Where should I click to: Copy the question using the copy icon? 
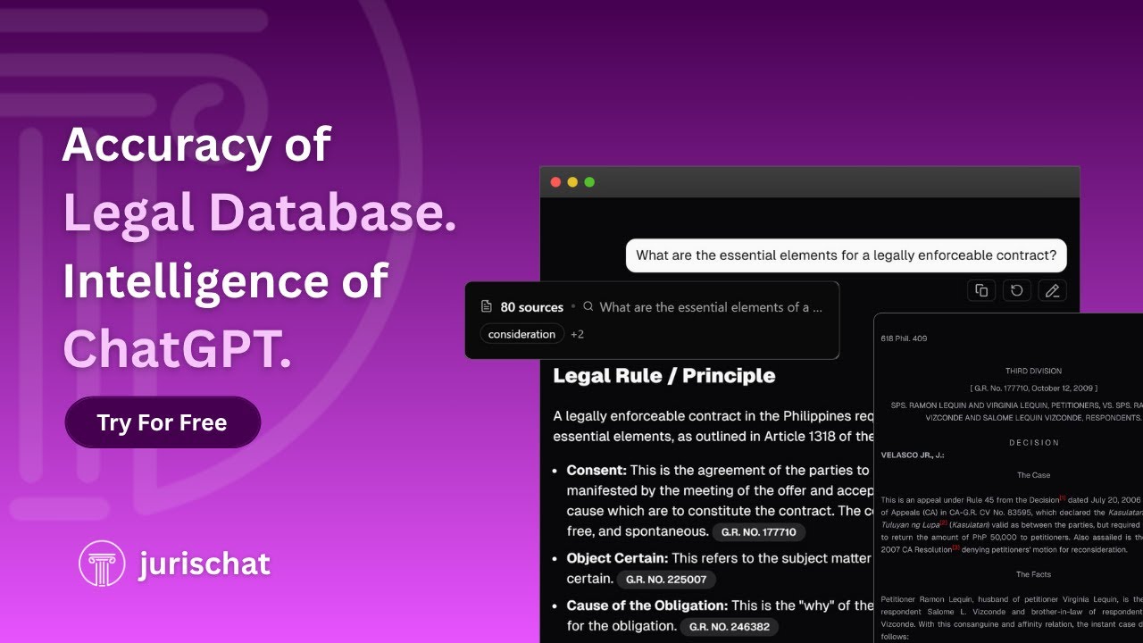tap(981, 290)
